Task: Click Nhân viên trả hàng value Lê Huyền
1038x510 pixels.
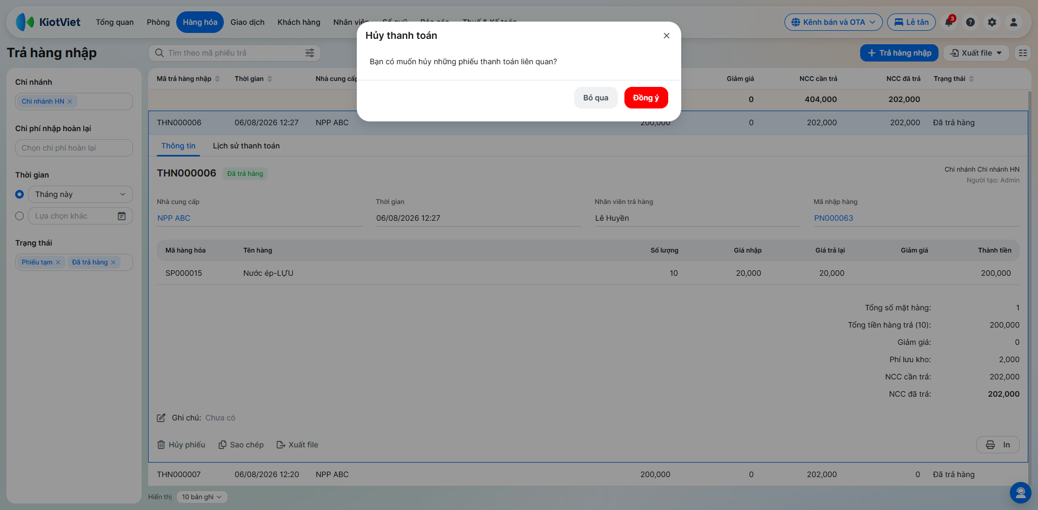Action: pyautogui.click(x=612, y=218)
